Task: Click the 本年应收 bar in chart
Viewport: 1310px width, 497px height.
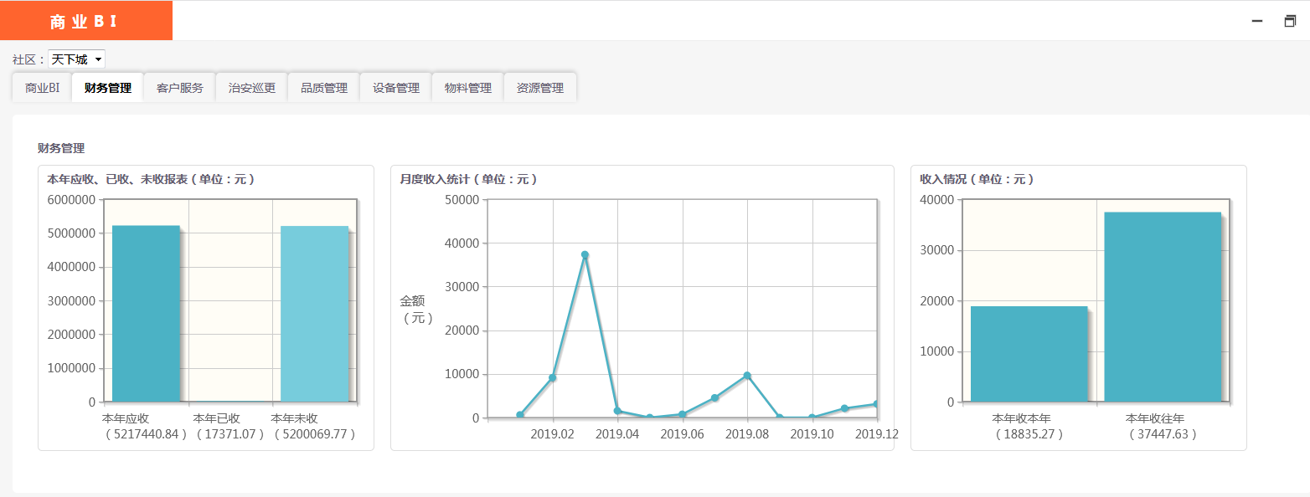Action: pos(146,314)
